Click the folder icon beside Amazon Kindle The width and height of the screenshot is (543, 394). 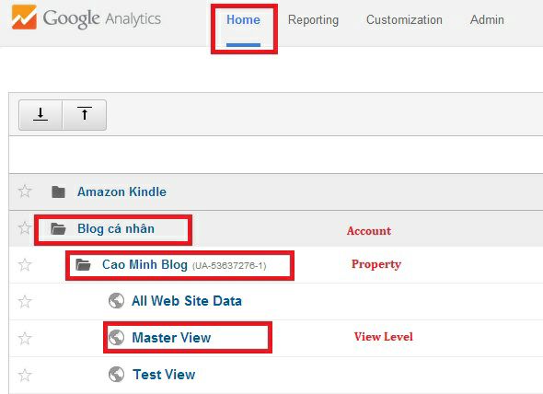[x=58, y=192]
